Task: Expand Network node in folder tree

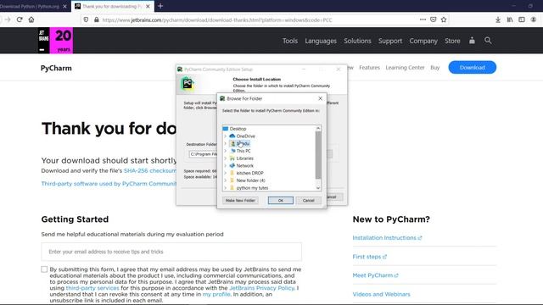Action: 226,166
